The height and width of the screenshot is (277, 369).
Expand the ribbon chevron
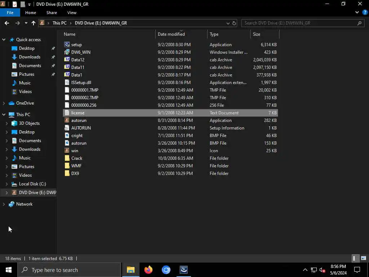tap(357, 13)
